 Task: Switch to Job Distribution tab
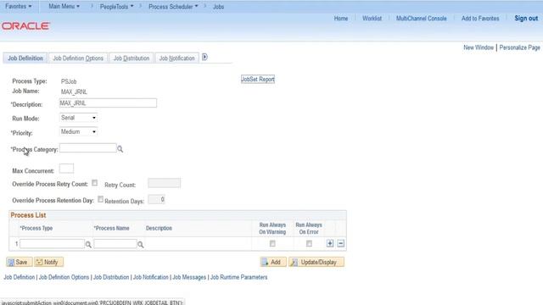point(132,58)
